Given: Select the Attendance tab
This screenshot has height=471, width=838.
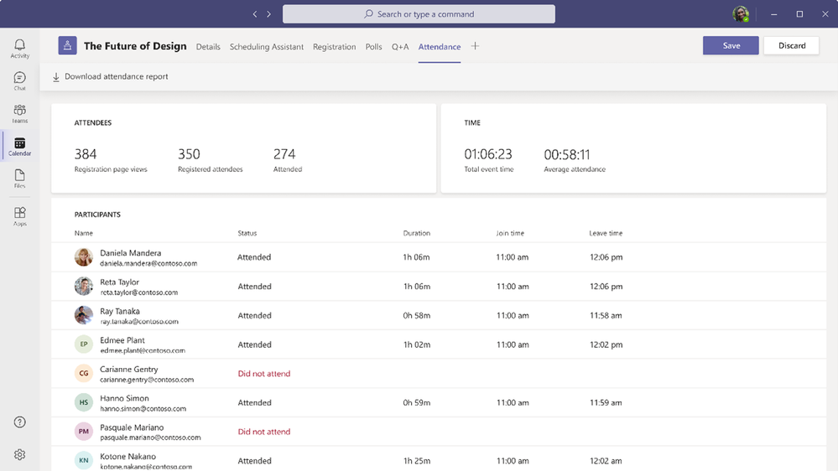Looking at the screenshot, I should (440, 47).
